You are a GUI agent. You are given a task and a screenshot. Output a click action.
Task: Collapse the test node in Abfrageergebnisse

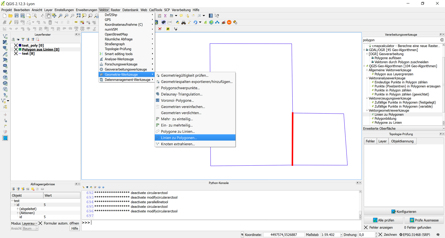[12, 201]
